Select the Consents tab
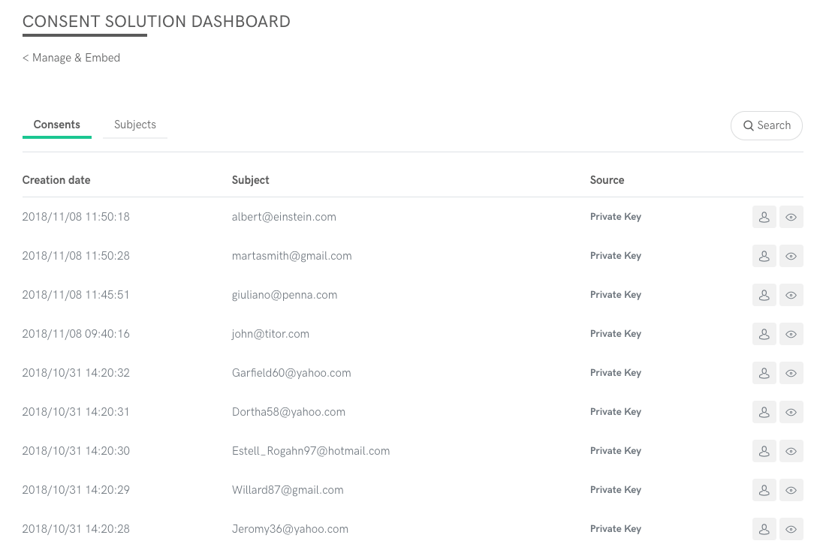Image resolution: width=826 pixels, height=550 pixels. pos(56,125)
